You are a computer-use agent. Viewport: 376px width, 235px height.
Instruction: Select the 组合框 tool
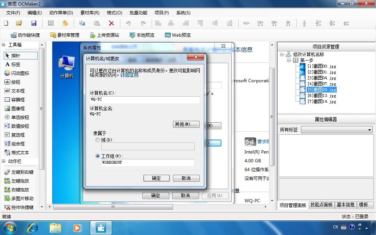(15, 144)
